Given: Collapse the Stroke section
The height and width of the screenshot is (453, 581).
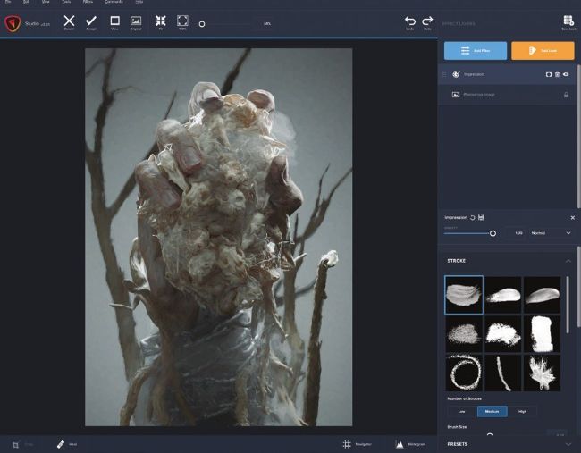Looking at the screenshot, I should pyautogui.click(x=568, y=261).
